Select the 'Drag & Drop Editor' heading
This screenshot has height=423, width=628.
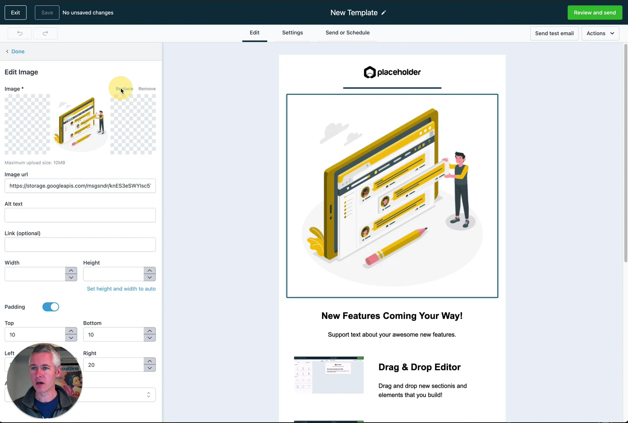tap(419, 367)
